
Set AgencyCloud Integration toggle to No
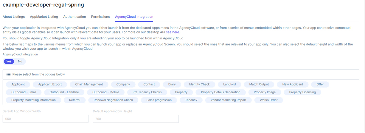[x=20, y=61]
